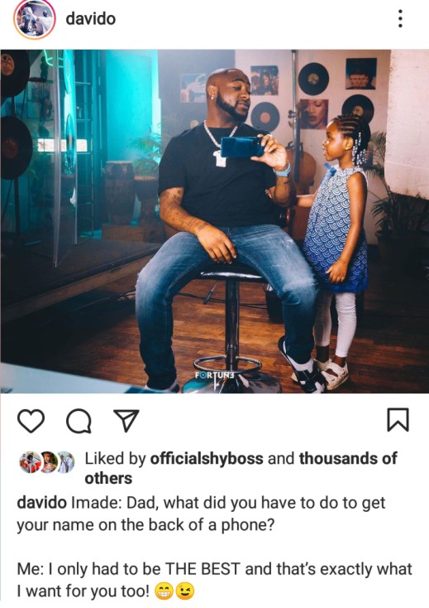Image resolution: width=429 pixels, height=608 pixels.
Task: Click the grinning emoji in the caption
Action: (x=164, y=591)
